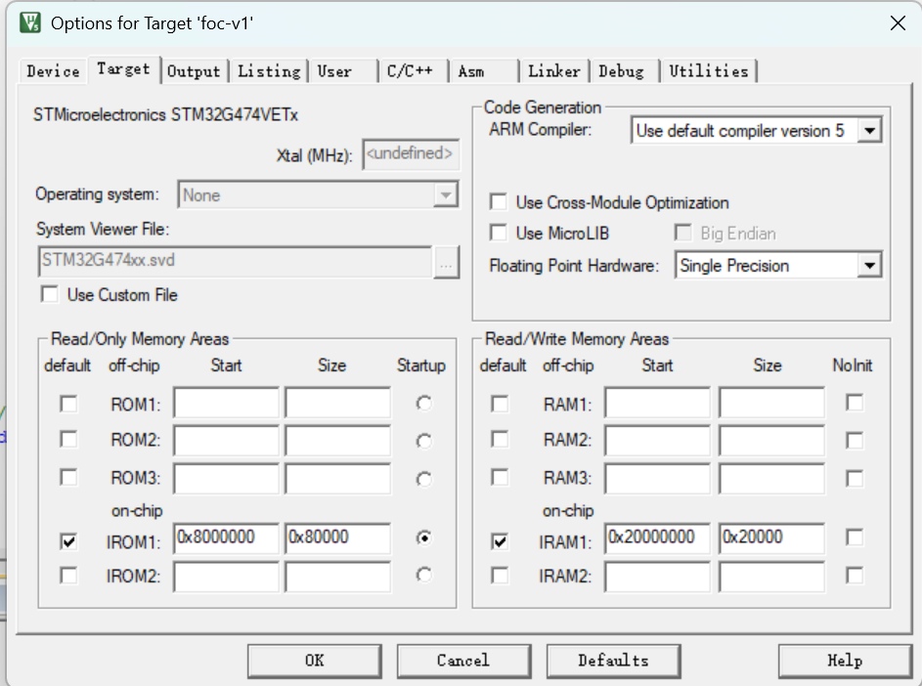Open the Floating Point Hardware dropdown

tap(778, 266)
